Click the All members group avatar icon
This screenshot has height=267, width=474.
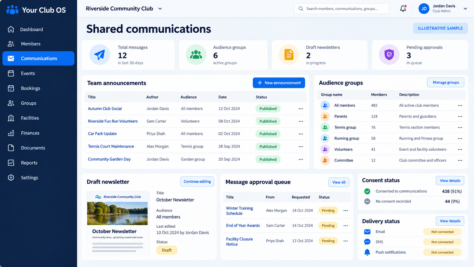[325, 105]
